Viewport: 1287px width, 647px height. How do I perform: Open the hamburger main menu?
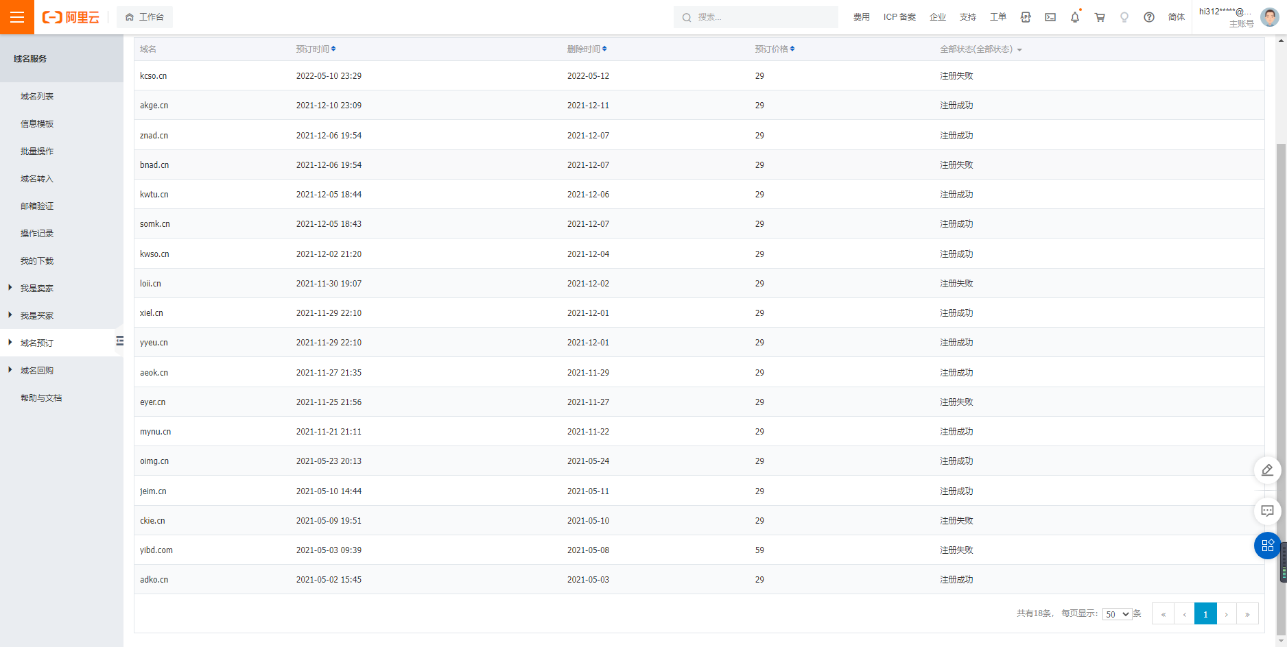tap(17, 17)
